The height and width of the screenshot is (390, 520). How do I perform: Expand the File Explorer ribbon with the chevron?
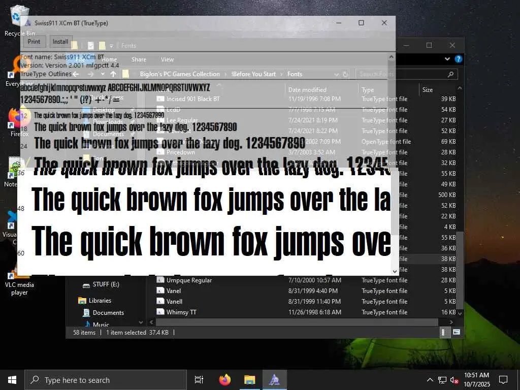[447, 59]
